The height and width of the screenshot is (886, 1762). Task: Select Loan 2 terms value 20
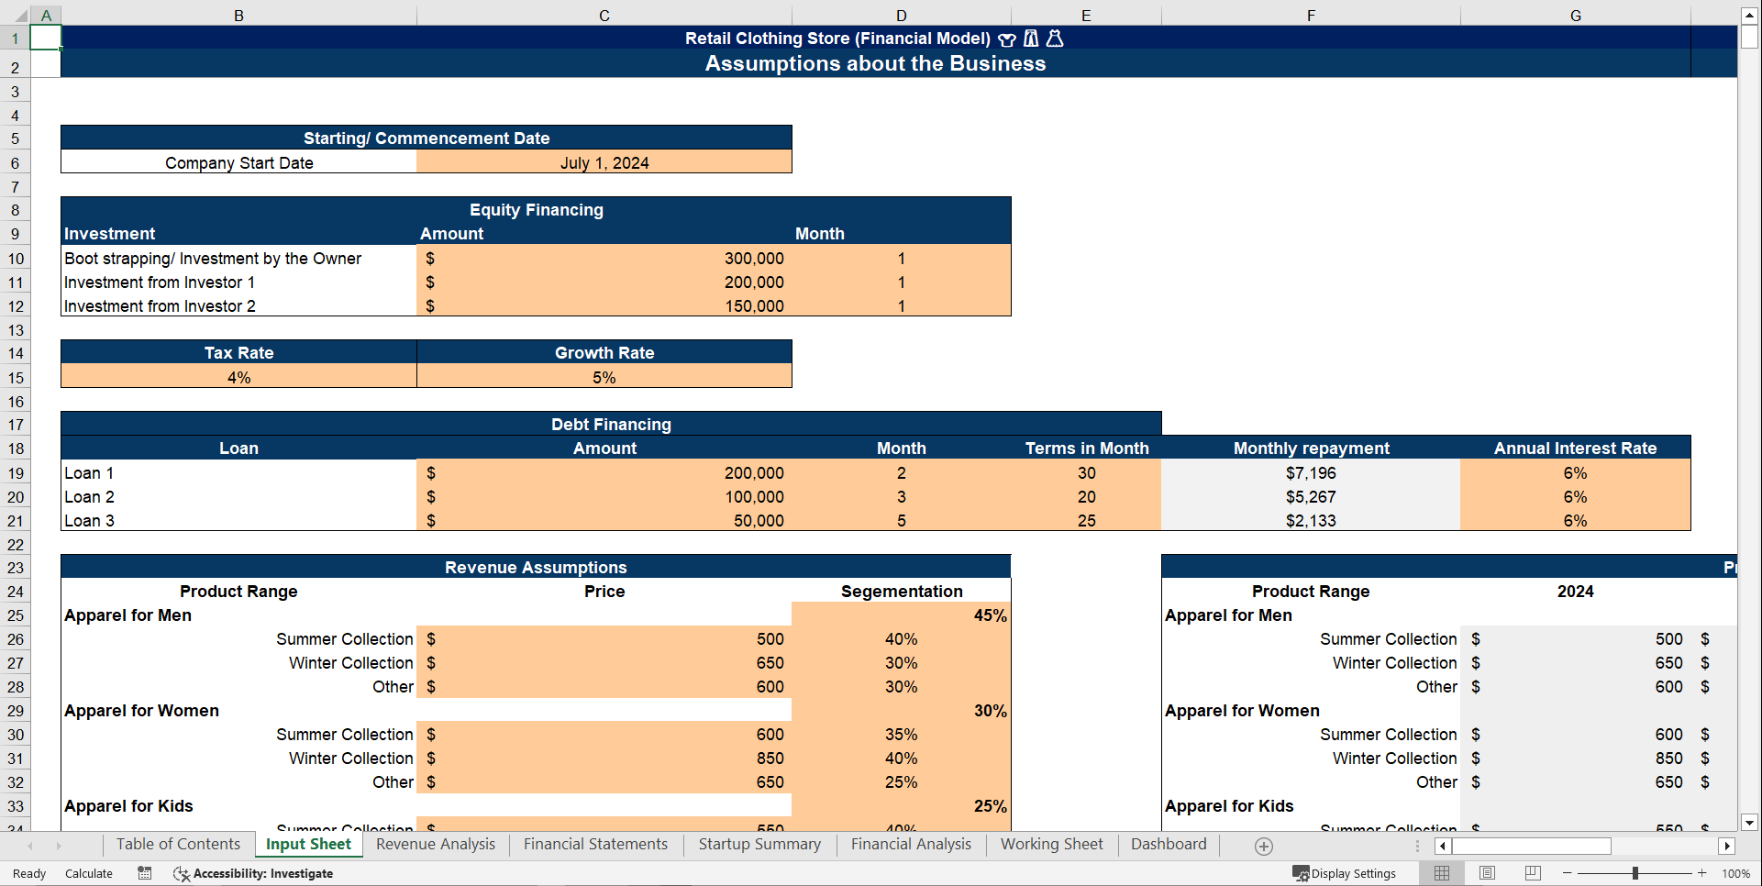tap(1086, 496)
